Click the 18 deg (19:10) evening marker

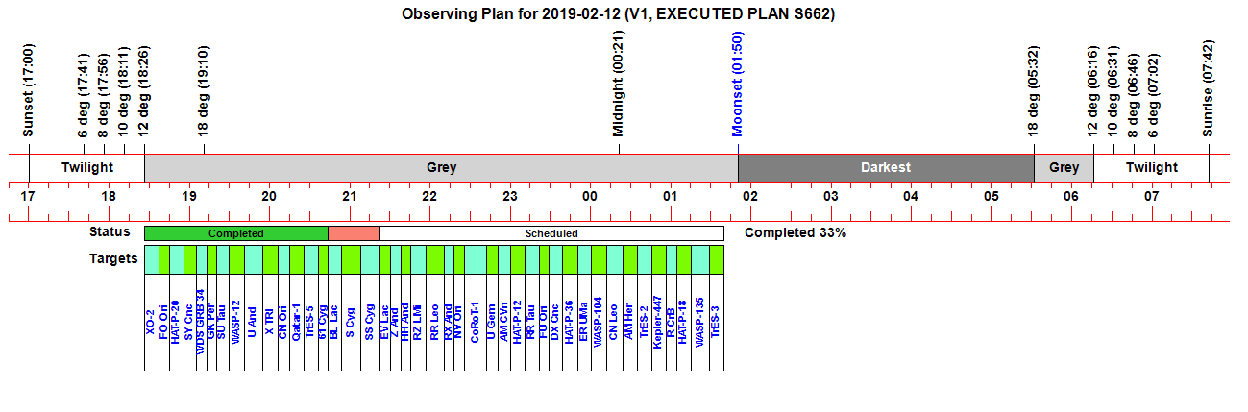point(204,91)
